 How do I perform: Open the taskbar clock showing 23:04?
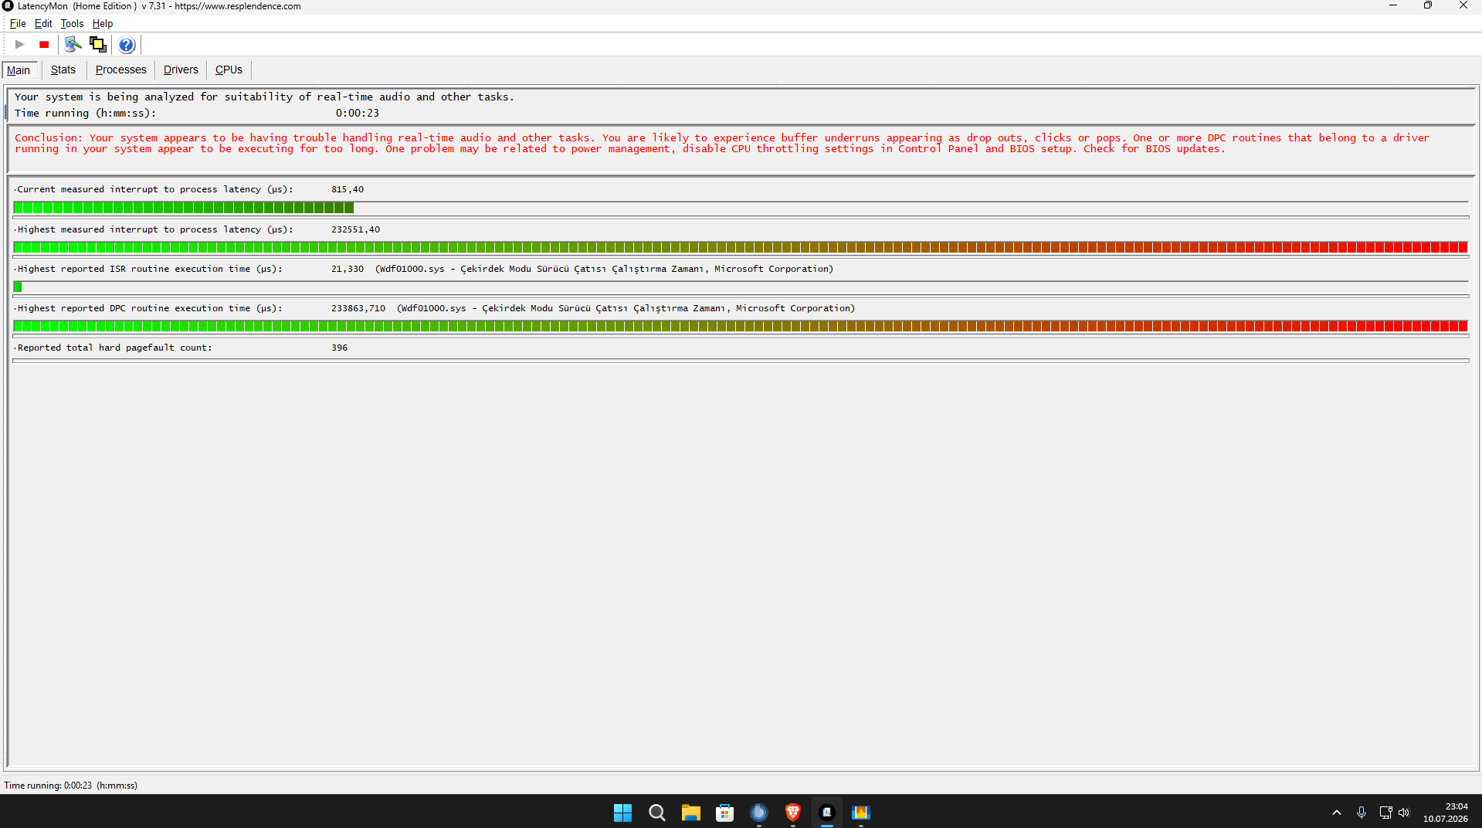coord(1446,813)
